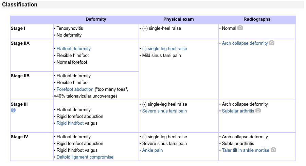Click the Physical exam column header
This screenshot has height=166, width=306.
coord(179,19)
